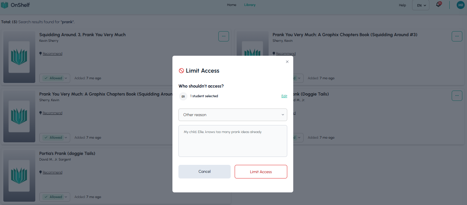467x205 pixels.
Task: Open the notifications bell
Action: pyautogui.click(x=438, y=5)
